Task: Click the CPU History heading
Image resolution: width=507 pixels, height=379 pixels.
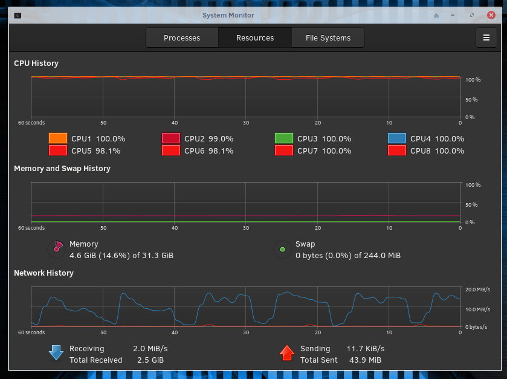Action: tap(36, 63)
